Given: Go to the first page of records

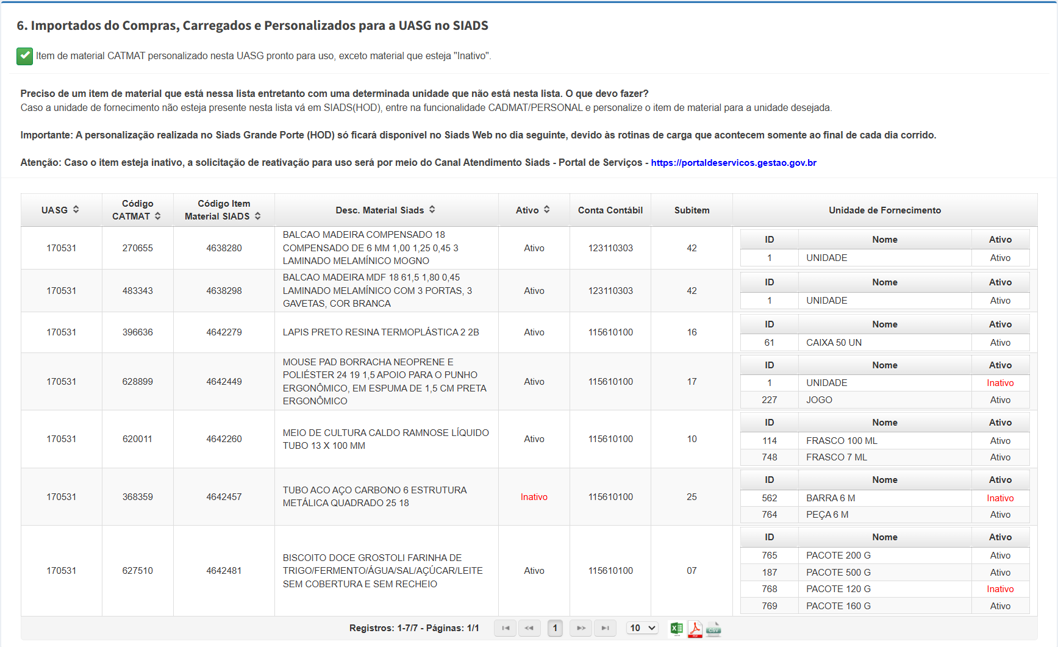Looking at the screenshot, I should (506, 628).
